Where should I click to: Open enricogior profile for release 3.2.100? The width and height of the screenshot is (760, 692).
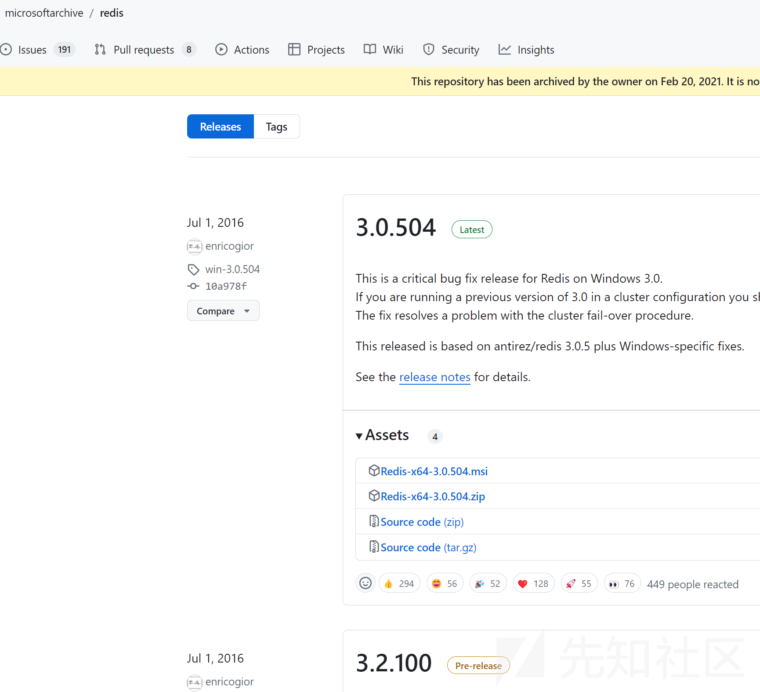229,681
